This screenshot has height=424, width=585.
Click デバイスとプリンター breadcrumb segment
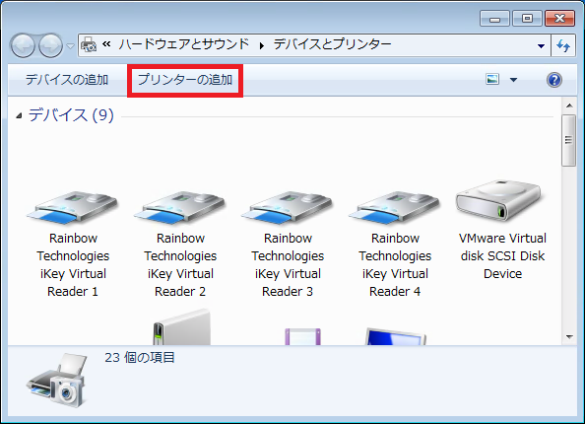click(x=333, y=44)
